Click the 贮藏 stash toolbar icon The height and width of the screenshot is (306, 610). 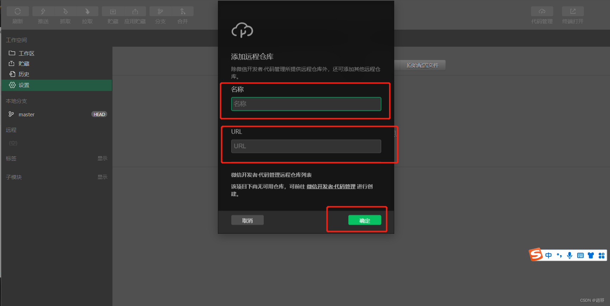click(x=113, y=12)
